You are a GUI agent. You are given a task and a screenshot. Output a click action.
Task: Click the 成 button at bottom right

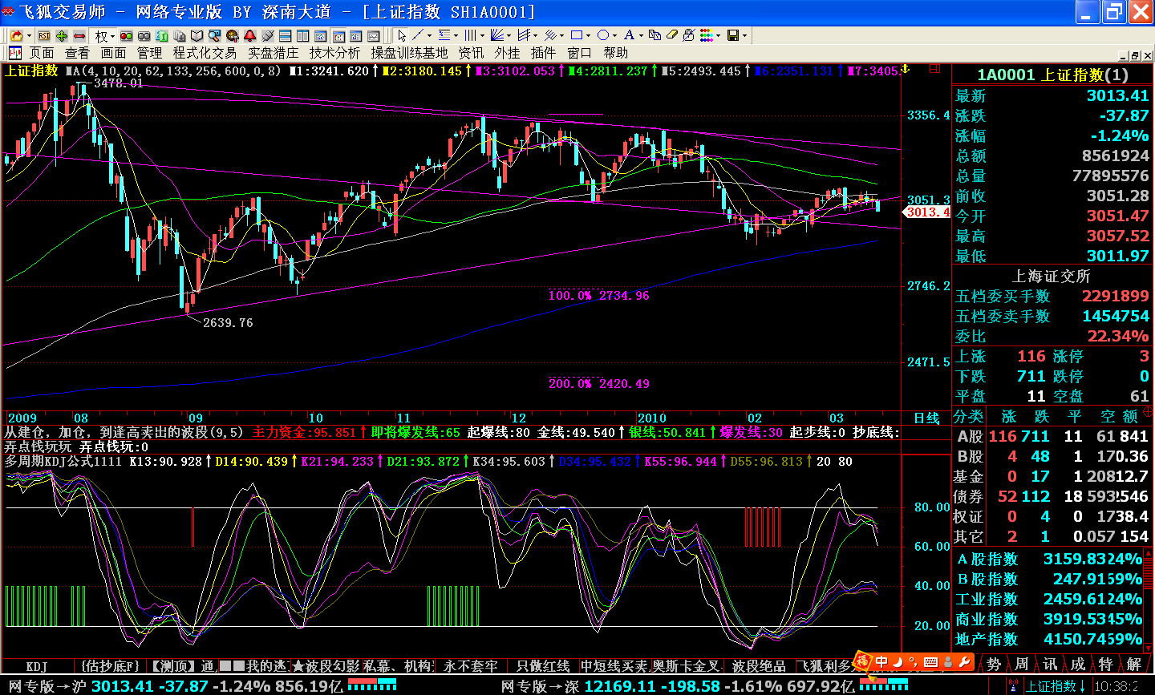[1078, 664]
